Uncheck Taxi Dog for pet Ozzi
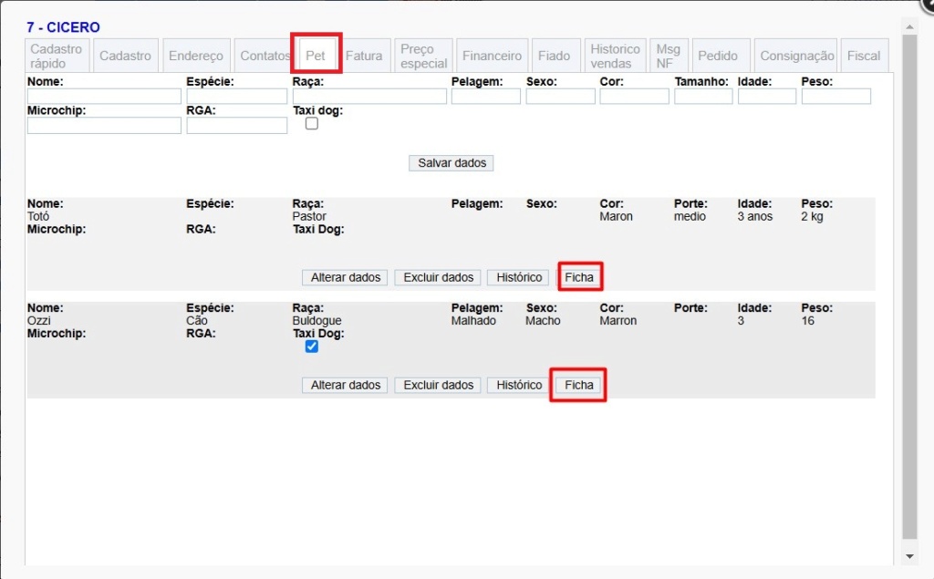Viewport: 934px width, 579px height. click(x=312, y=346)
